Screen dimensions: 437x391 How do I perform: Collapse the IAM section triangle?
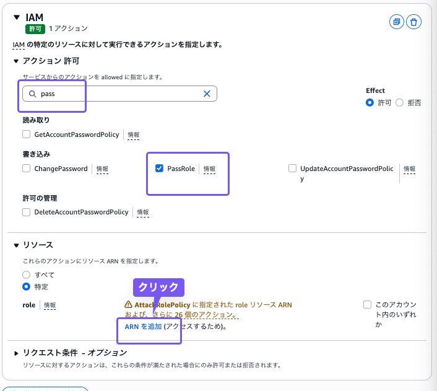point(17,17)
